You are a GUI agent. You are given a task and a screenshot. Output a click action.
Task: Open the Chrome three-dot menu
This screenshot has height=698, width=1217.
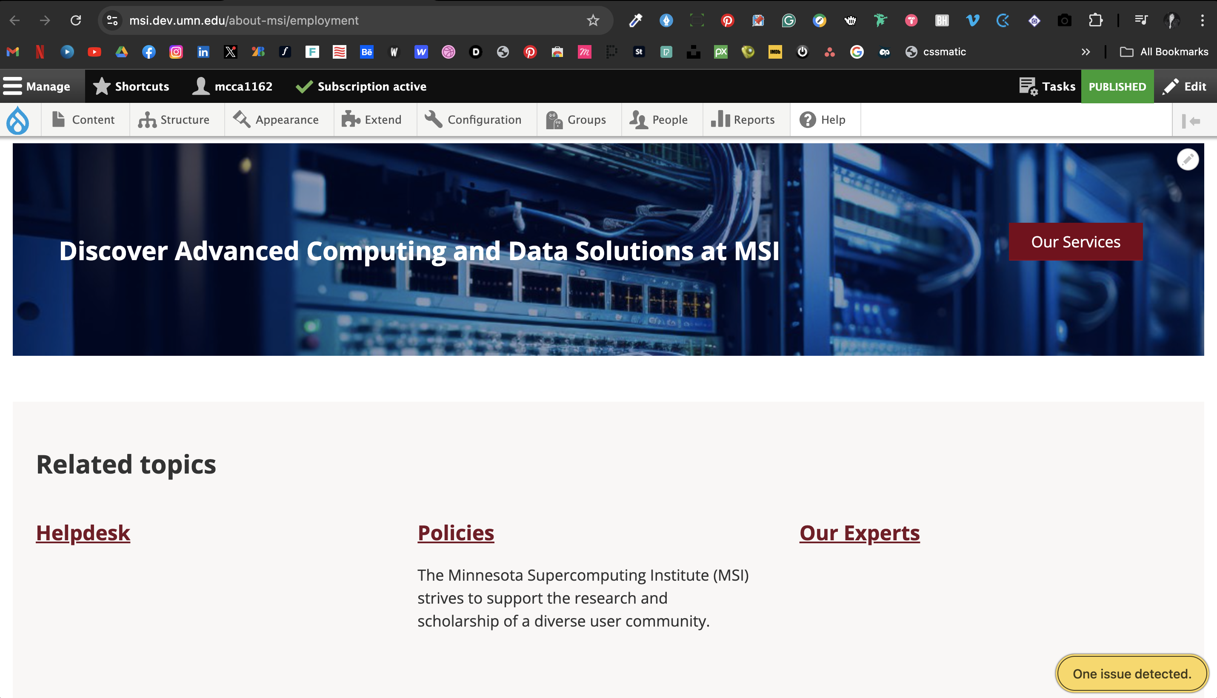tap(1202, 20)
